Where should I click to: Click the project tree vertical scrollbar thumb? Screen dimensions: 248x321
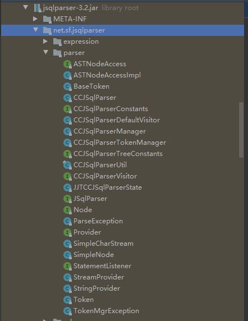241,130
